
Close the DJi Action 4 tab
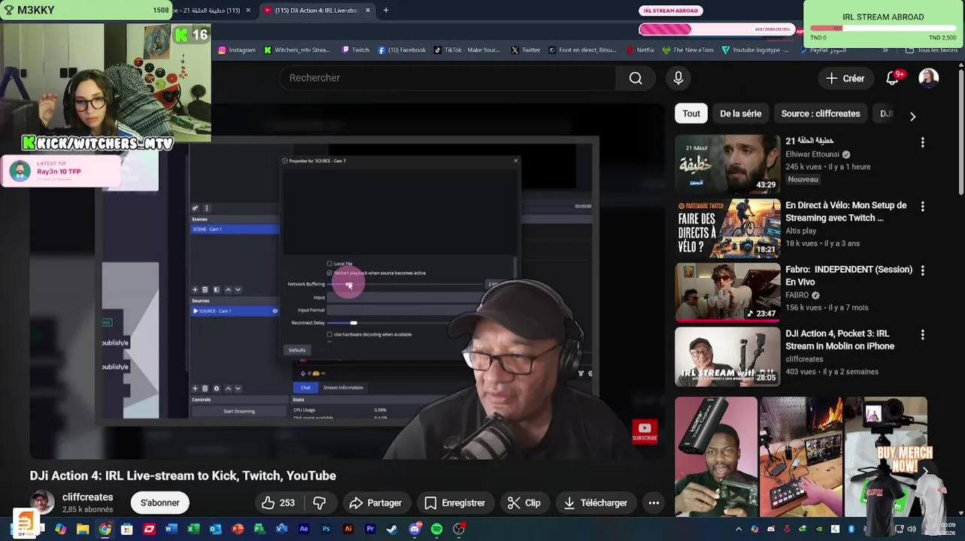368,11
